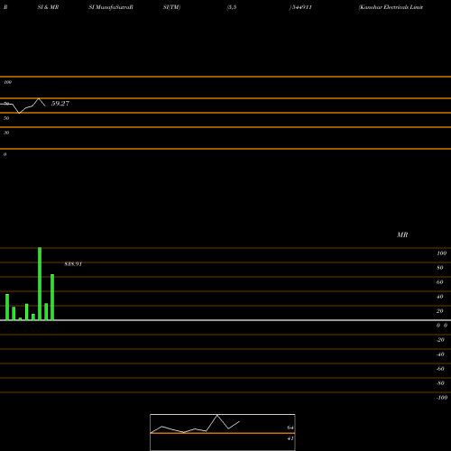Click the right axis label 80
Screen dimensions: 451x451
(440, 268)
